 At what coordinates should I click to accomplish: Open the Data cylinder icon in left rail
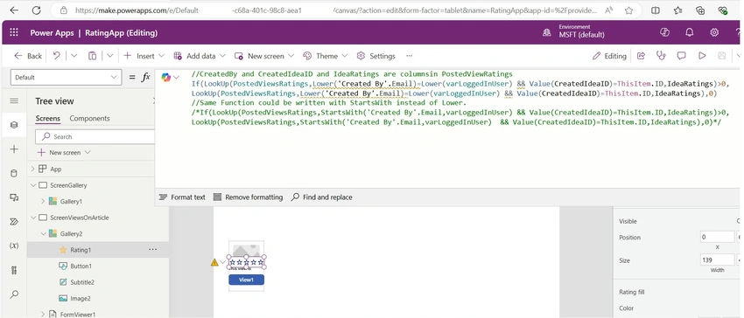click(14, 174)
